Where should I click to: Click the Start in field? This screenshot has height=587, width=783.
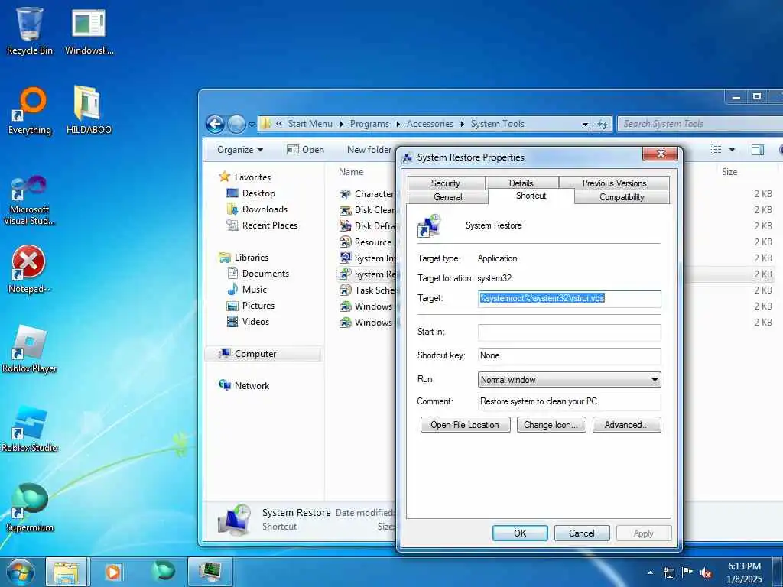click(569, 332)
